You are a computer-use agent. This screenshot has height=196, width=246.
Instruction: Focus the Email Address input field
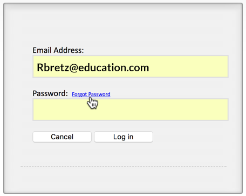tap(131, 66)
